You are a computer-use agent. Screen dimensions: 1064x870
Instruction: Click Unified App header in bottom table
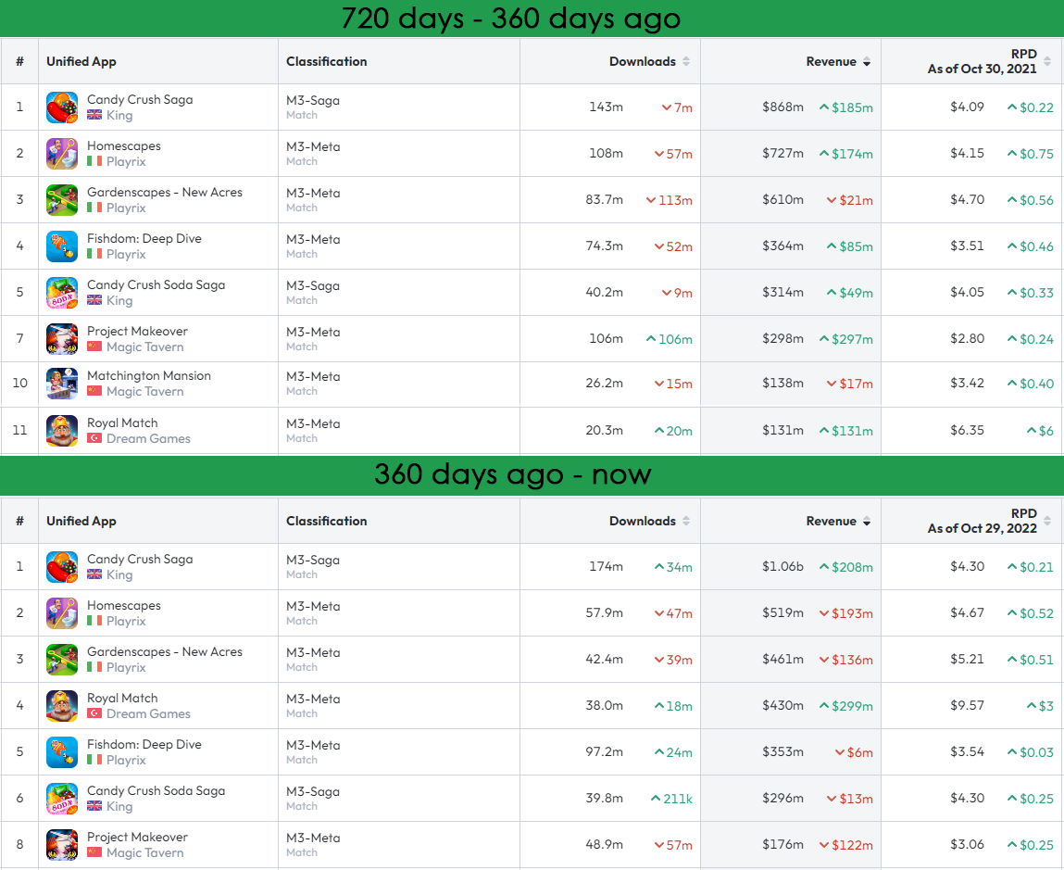(x=81, y=521)
